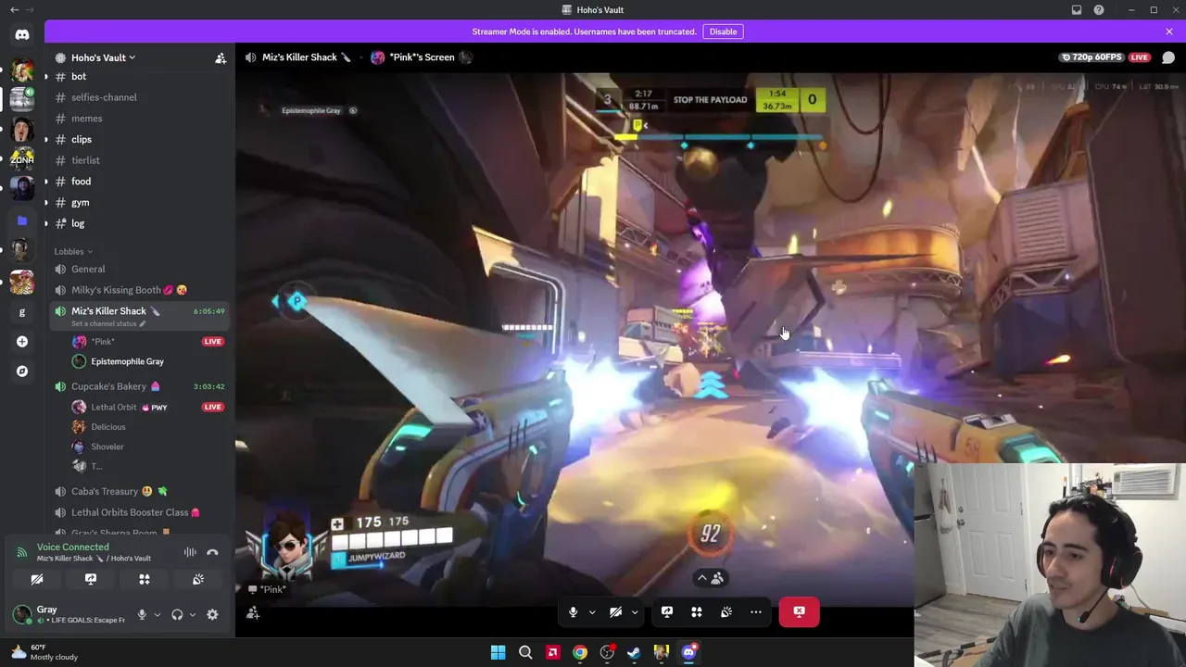Toggle headphone deafen in user panel
The height and width of the screenshot is (667, 1186).
coord(177,614)
